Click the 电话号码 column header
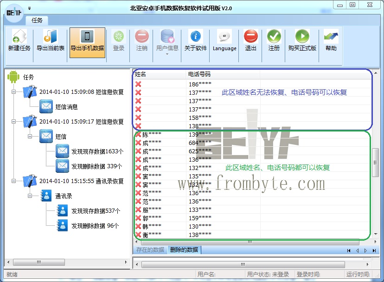Screen dimensions: 384x282 click(x=199, y=74)
